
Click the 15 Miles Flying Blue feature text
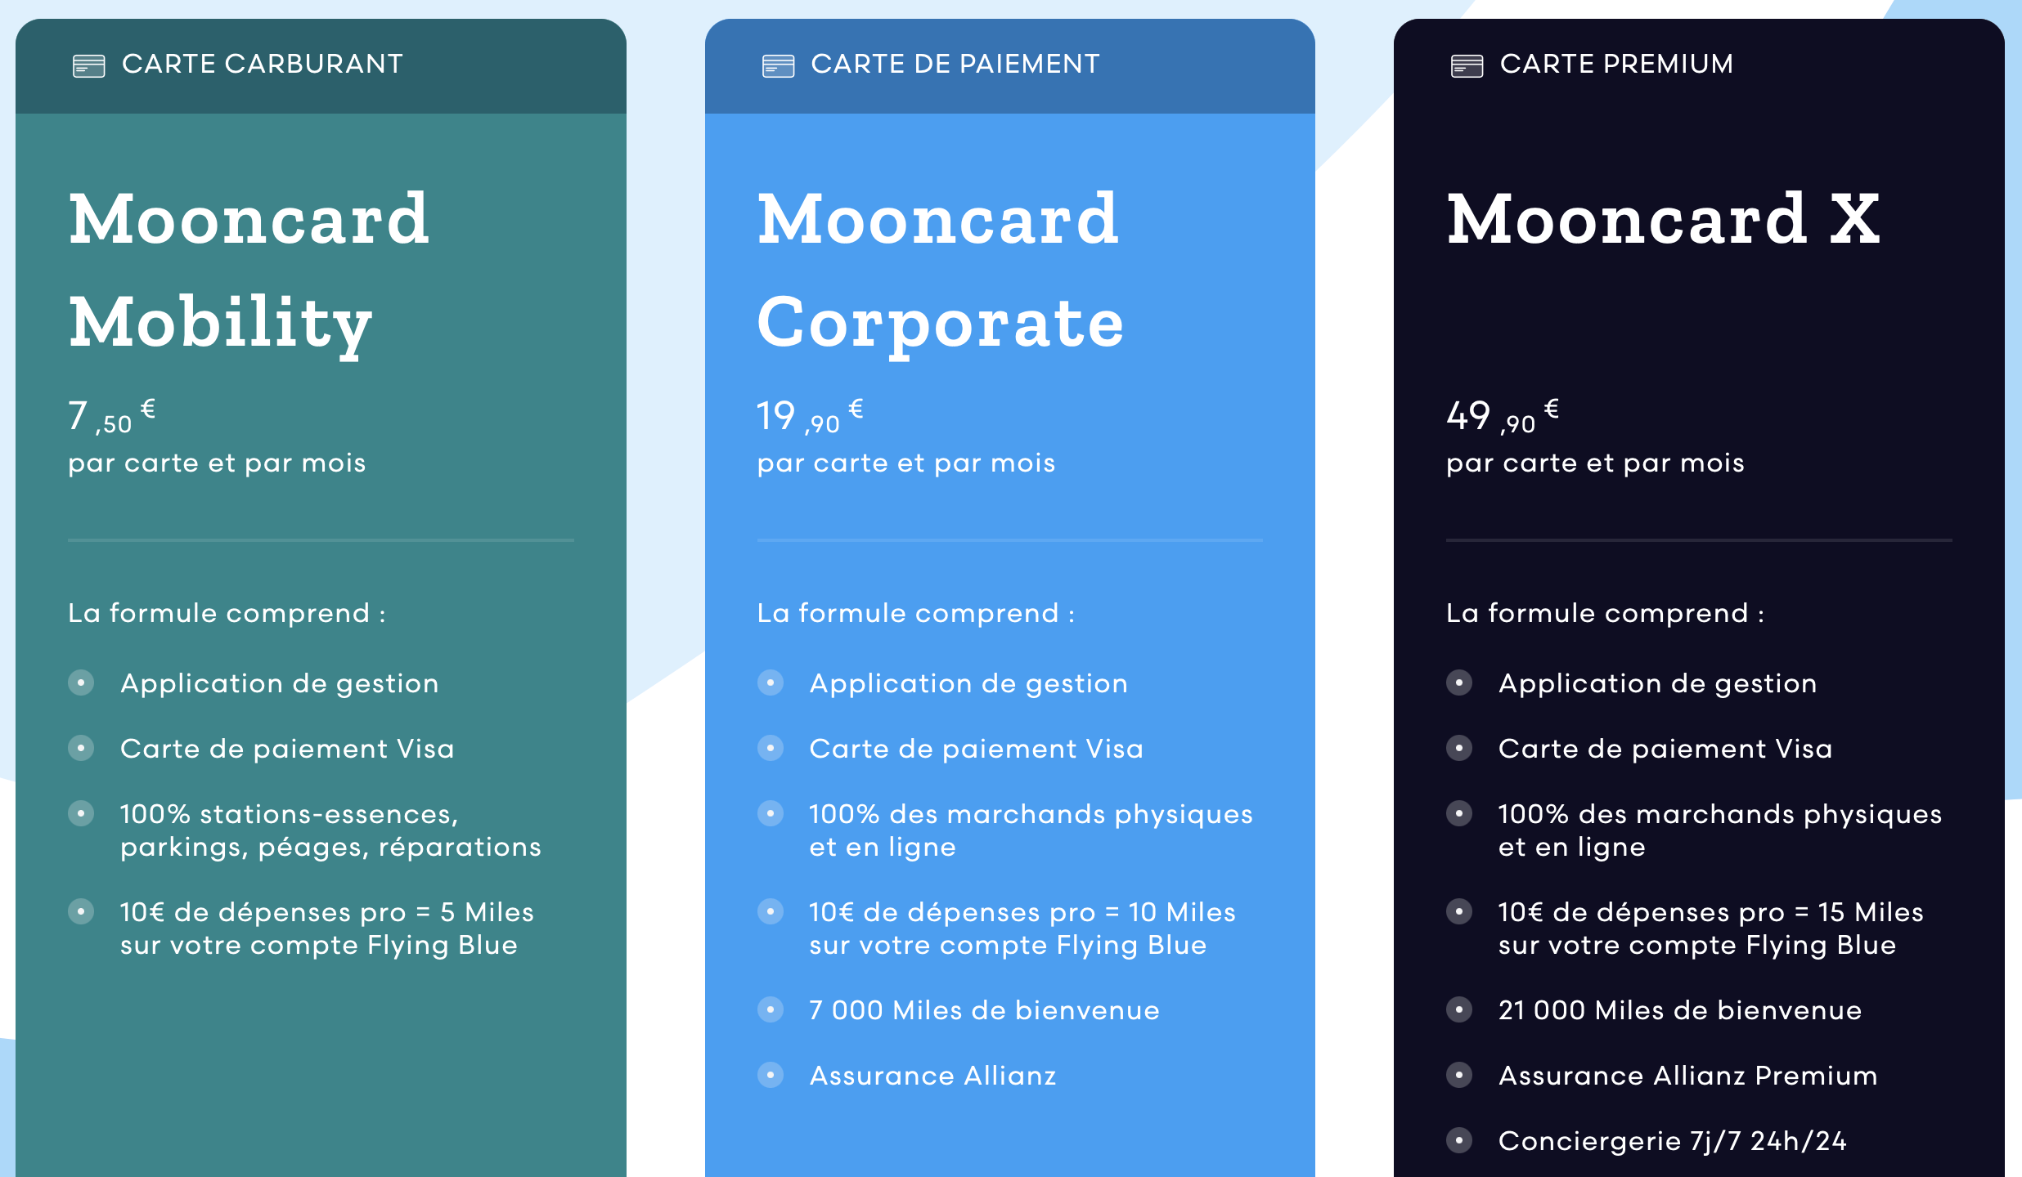coord(1710,929)
